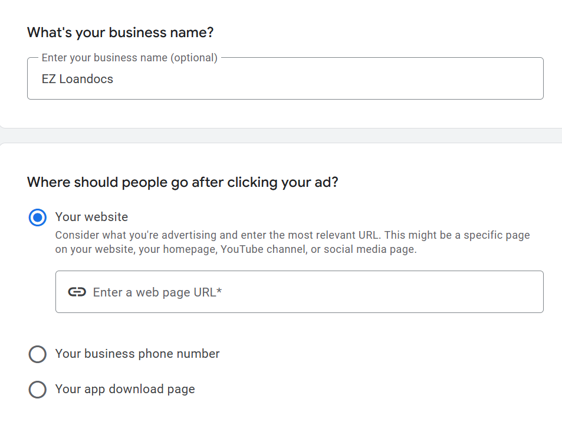This screenshot has height=425, width=562.
Task: Click the 'Your website' option label
Action: coord(91,217)
